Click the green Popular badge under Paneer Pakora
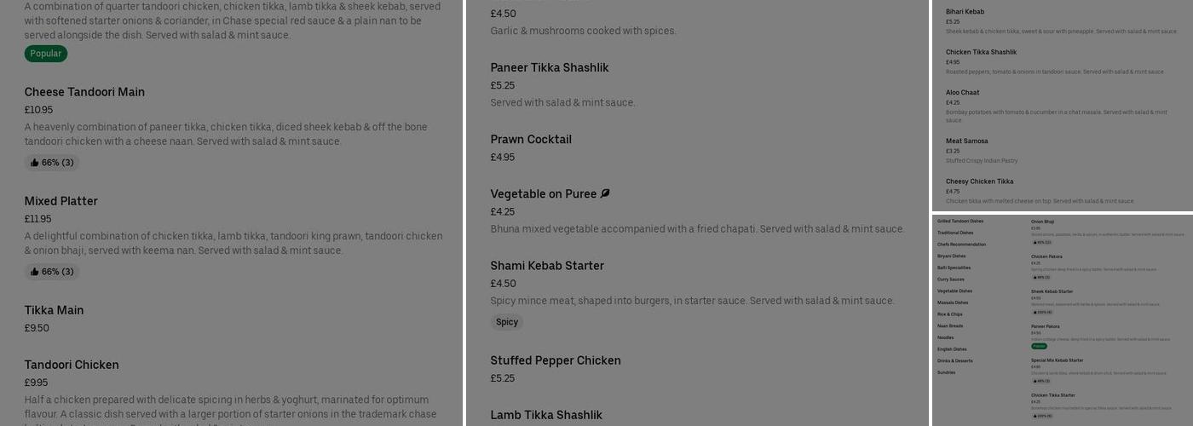Screen dimensions: 1193x426 [x=1040, y=346]
